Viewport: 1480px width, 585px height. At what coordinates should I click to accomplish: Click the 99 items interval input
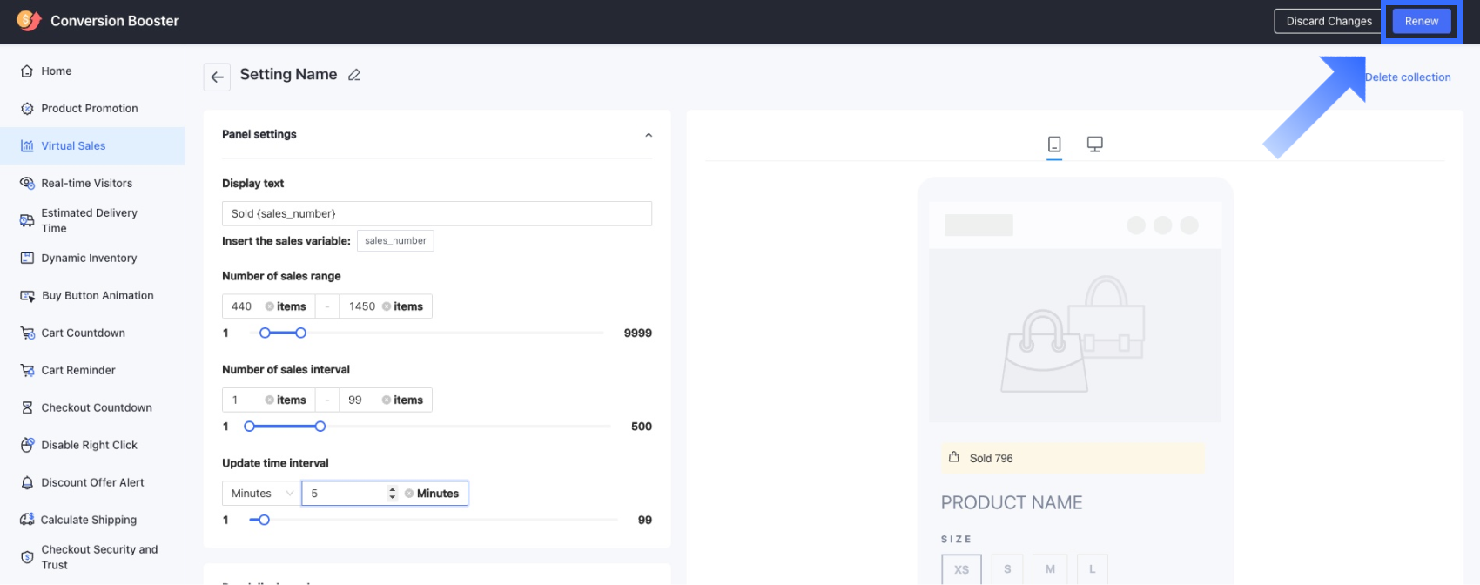pyautogui.click(x=386, y=400)
